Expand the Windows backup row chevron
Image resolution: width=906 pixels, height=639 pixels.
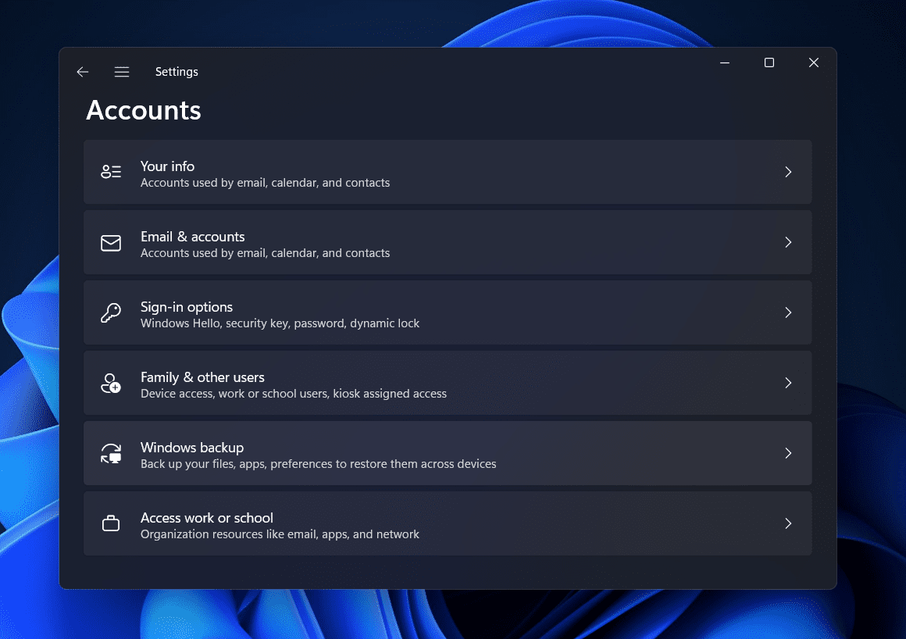click(788, 453)
